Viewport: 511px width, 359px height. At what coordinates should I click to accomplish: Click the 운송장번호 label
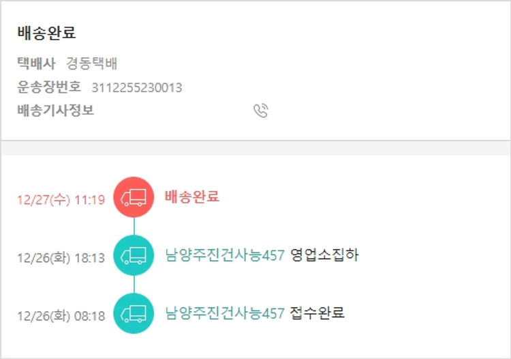49,87
